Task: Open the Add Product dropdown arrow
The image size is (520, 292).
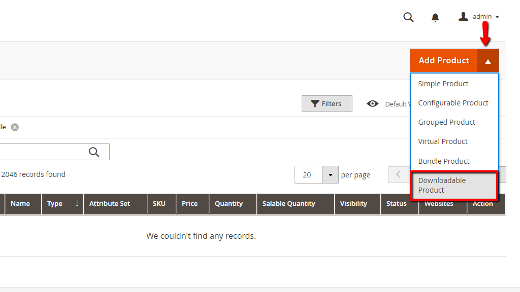Action: coord(488,60)
